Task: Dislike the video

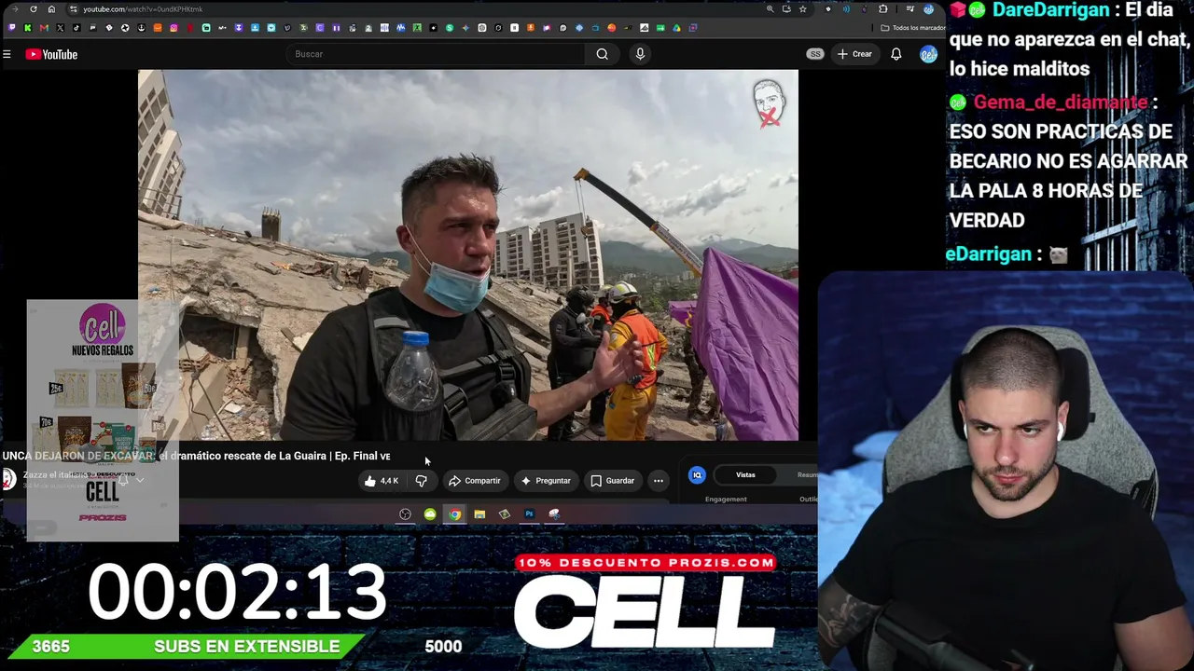Action: pyautogui.click(x=421, y=481)
